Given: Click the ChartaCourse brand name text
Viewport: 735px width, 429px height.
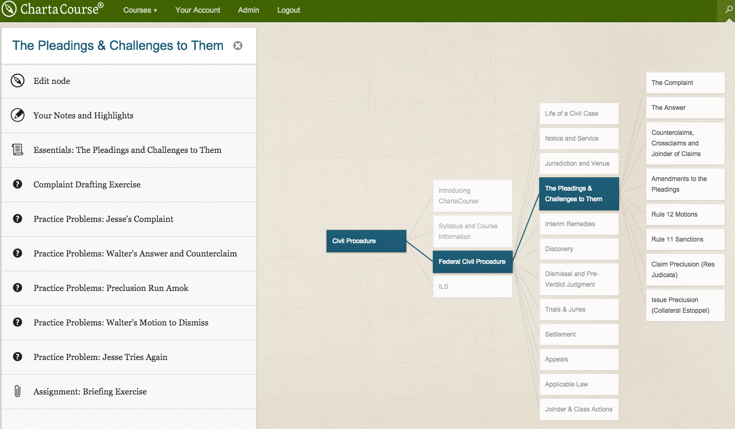Looking at the screenshot, I should (62, 9).
